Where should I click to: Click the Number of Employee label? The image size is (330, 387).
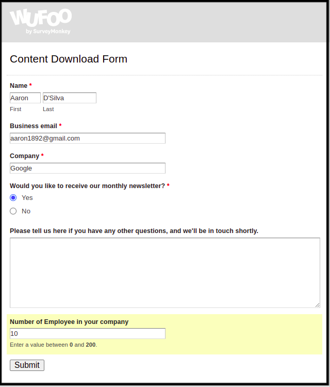click(69, 322)
